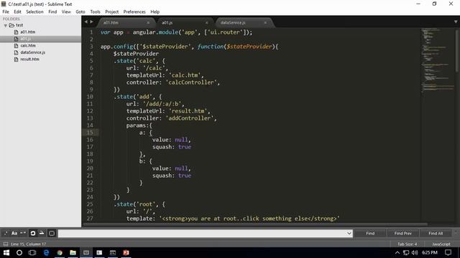
Task: Click the file icon beside result.htm
Action: (16, 59)
